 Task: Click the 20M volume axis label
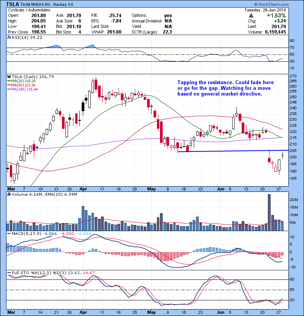coord(293,200)
